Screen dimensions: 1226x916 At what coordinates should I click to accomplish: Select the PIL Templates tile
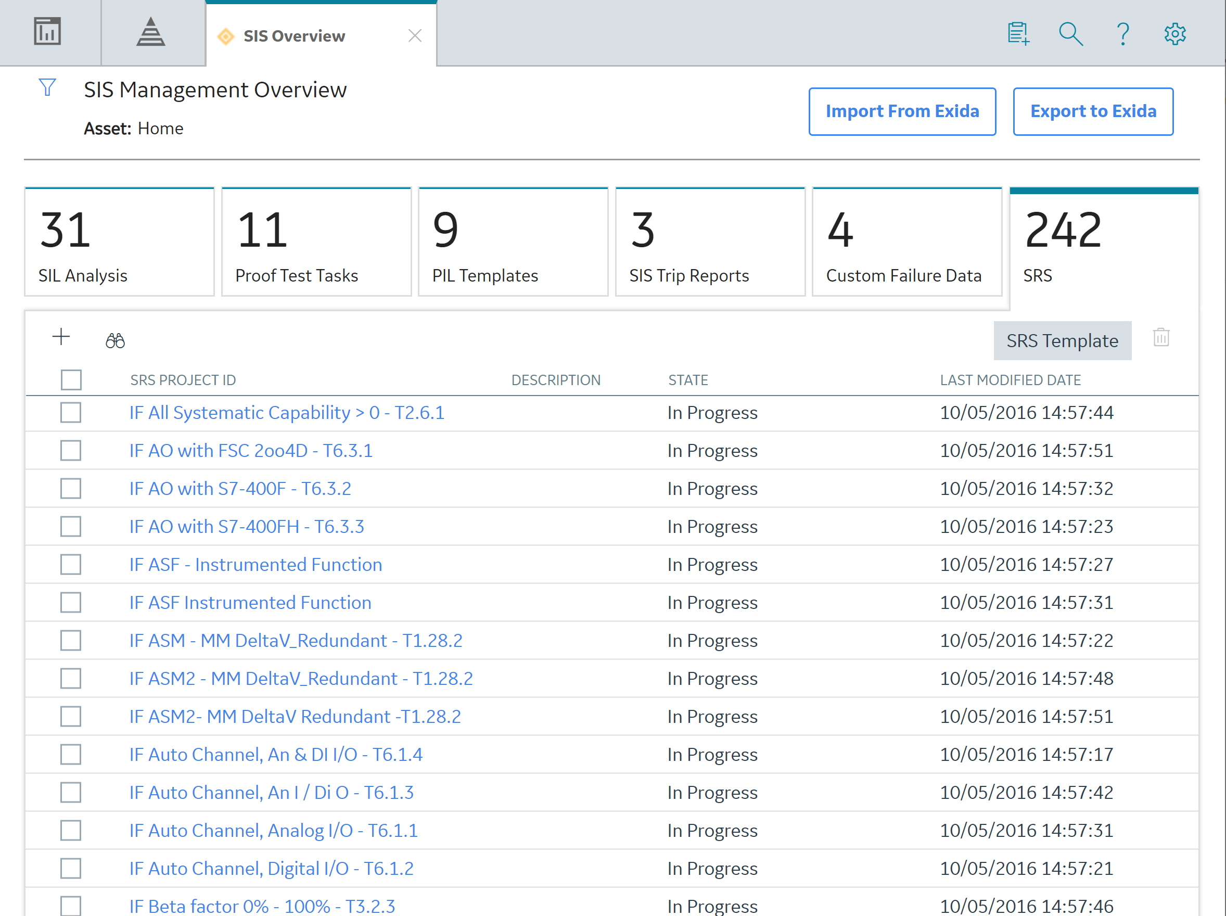click(x=513, y=243)
